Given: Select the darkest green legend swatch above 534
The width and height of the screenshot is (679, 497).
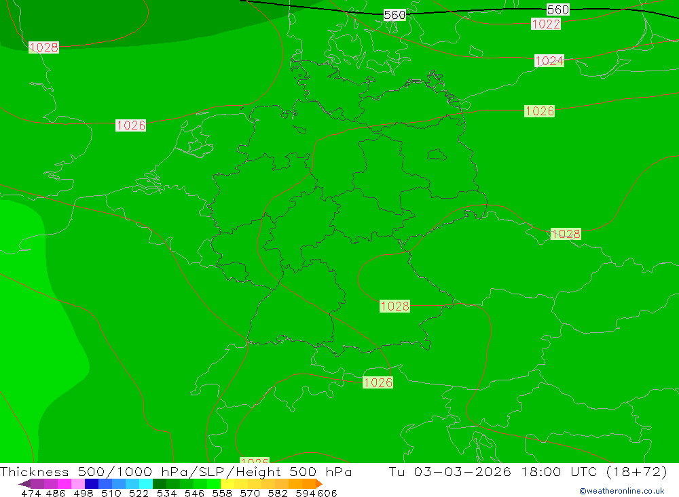Looking at the screenshot, I should tap(160, 483).
